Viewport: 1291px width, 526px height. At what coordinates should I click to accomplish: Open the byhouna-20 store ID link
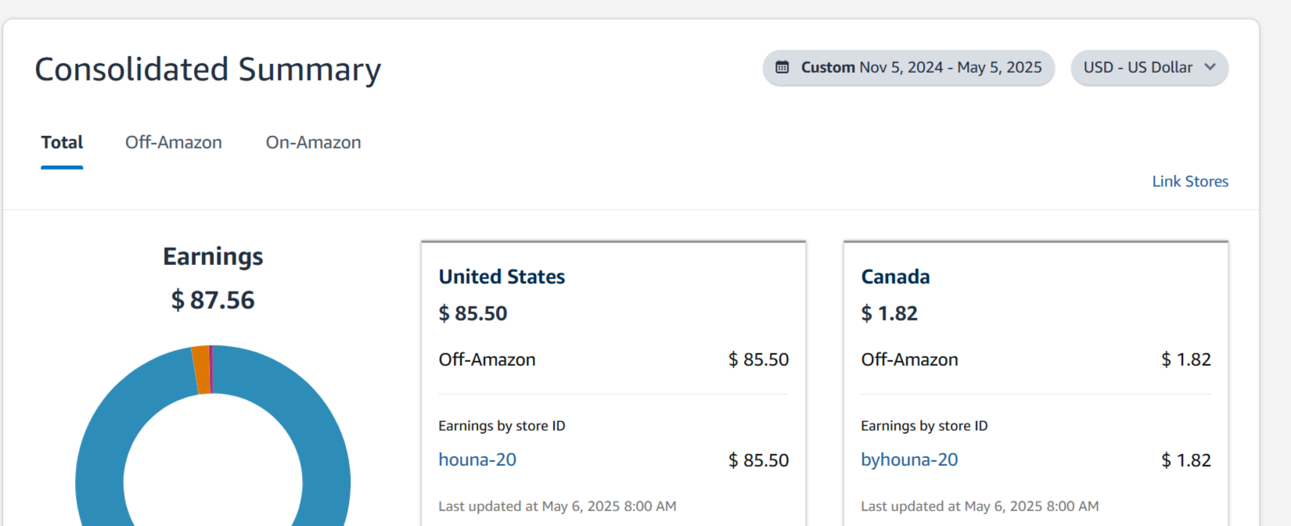tap(909, 460)
